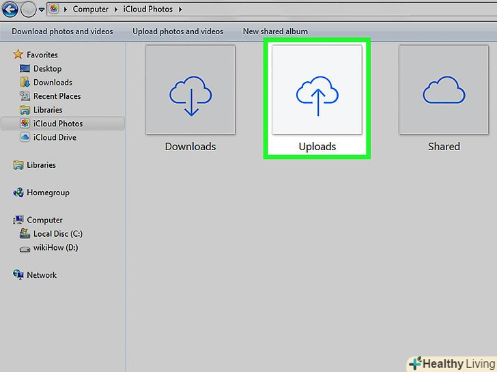Open the Uploads cloud folder tile
The width and height of the screenshot is (497, 372).
[317, 89]
